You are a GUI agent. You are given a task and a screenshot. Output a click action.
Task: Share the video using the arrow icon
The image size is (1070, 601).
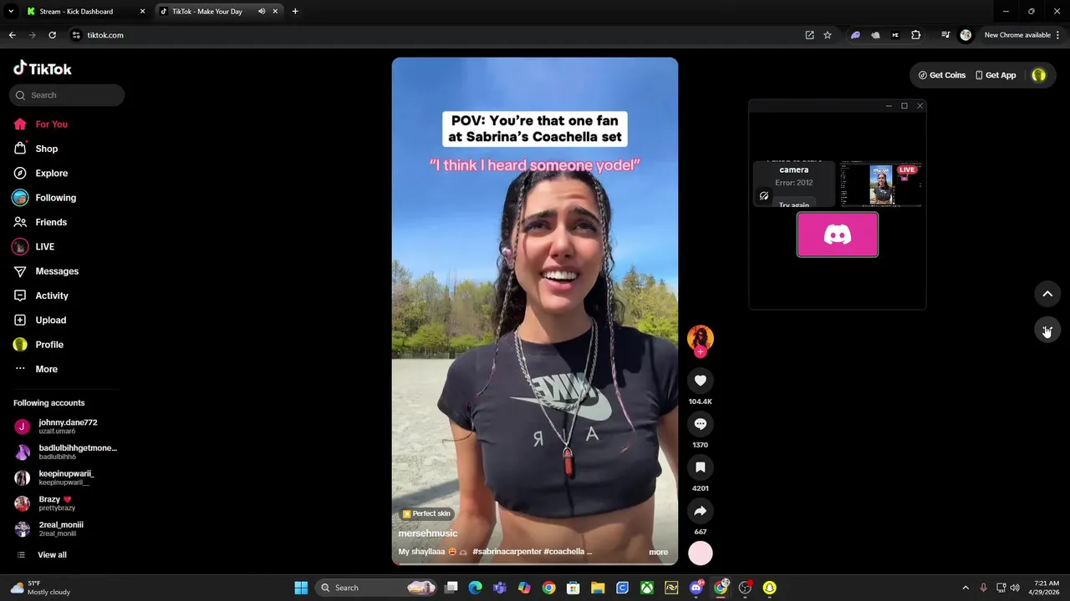point(701,511)
